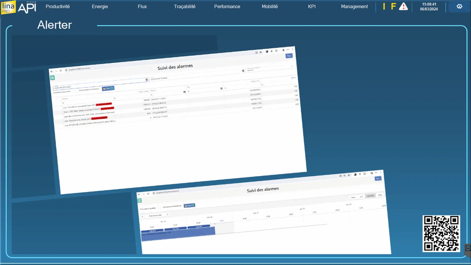Open the Performance menu
The image size is (471, 265).
[227, 7]
